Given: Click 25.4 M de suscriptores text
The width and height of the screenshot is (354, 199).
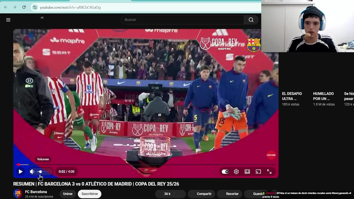Looking at the screenshot, I should point(39,197).
